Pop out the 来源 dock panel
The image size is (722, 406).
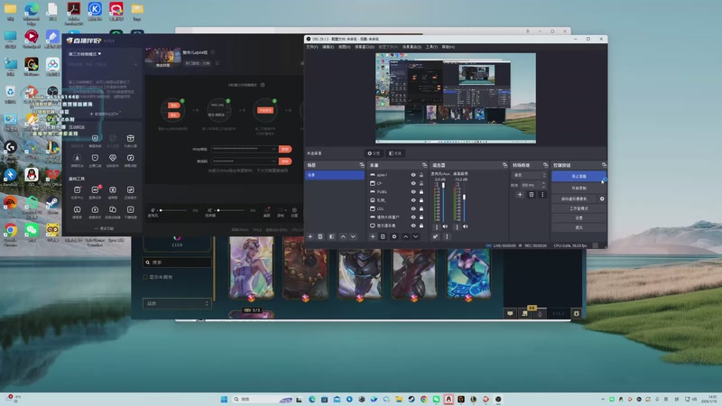pos(424,165)
